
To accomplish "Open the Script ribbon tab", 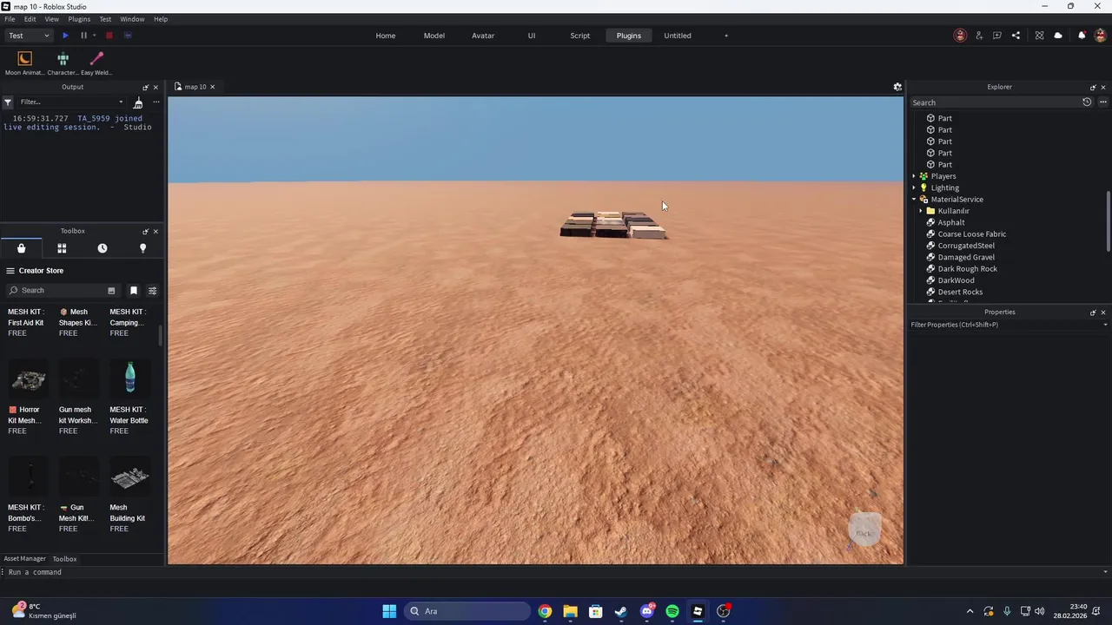I will [x=580, y=36].
